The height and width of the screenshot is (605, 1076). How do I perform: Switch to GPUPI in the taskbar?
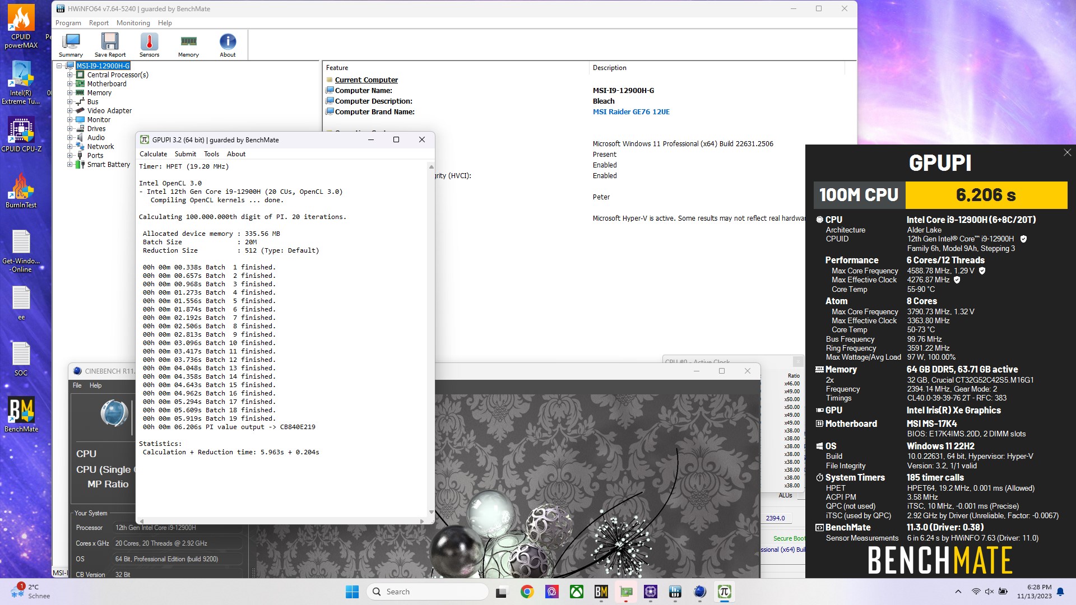724,592
